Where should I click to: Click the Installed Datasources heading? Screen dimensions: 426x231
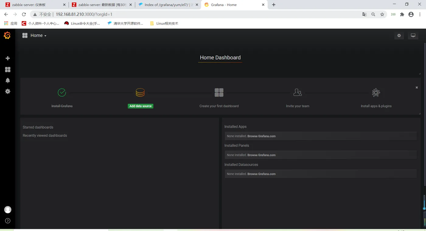(x=241, y=165)
